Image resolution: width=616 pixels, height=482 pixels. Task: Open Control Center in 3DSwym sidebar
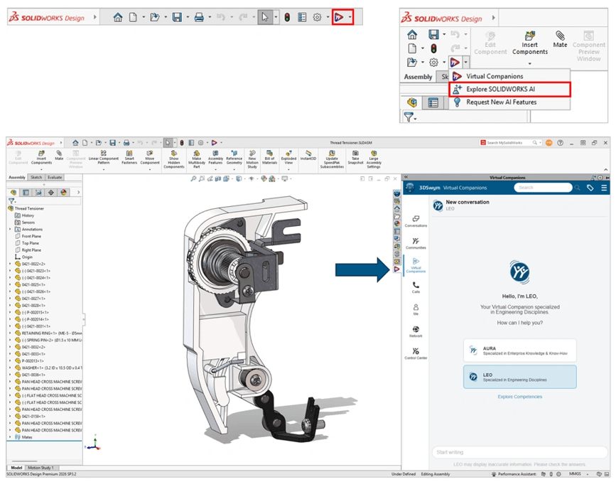pyautogui.click(x=416, y=353)
